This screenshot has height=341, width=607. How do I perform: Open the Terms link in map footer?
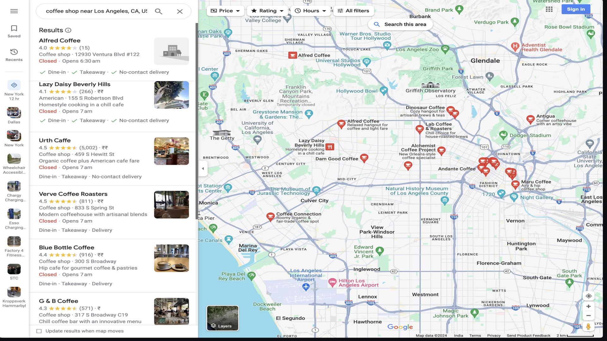pos(475,336)
